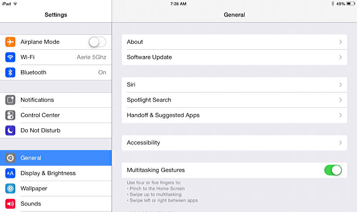Tap the Bluetooth icon in sidebar

click(x=10, y=72)
